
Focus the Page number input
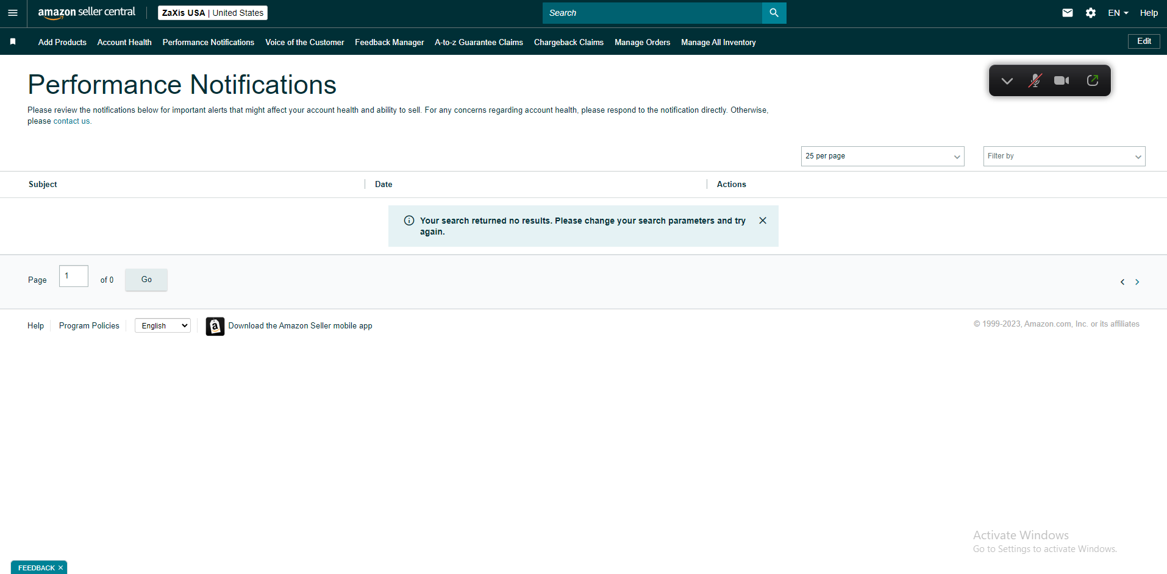pyautogui.click(x=74, y=276)
